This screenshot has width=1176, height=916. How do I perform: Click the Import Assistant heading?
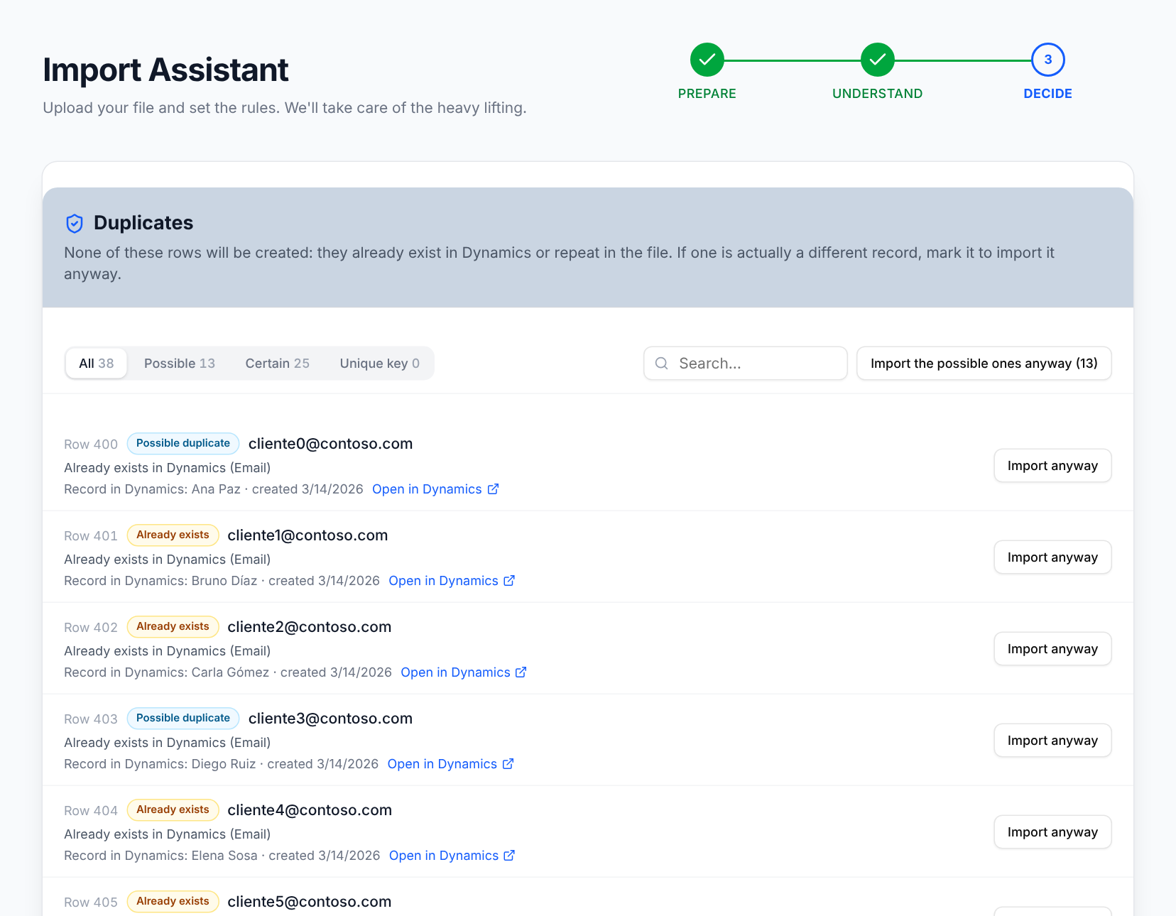coord(165,70)
